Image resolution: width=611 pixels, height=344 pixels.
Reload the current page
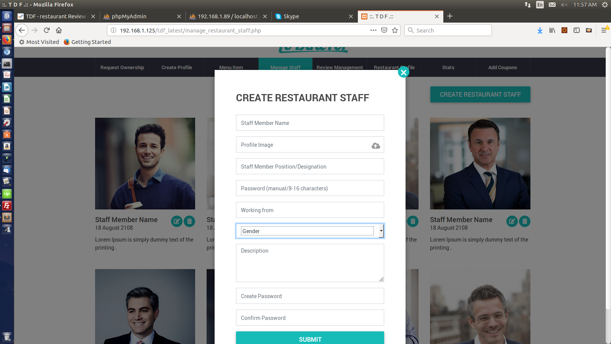point(47,30)
